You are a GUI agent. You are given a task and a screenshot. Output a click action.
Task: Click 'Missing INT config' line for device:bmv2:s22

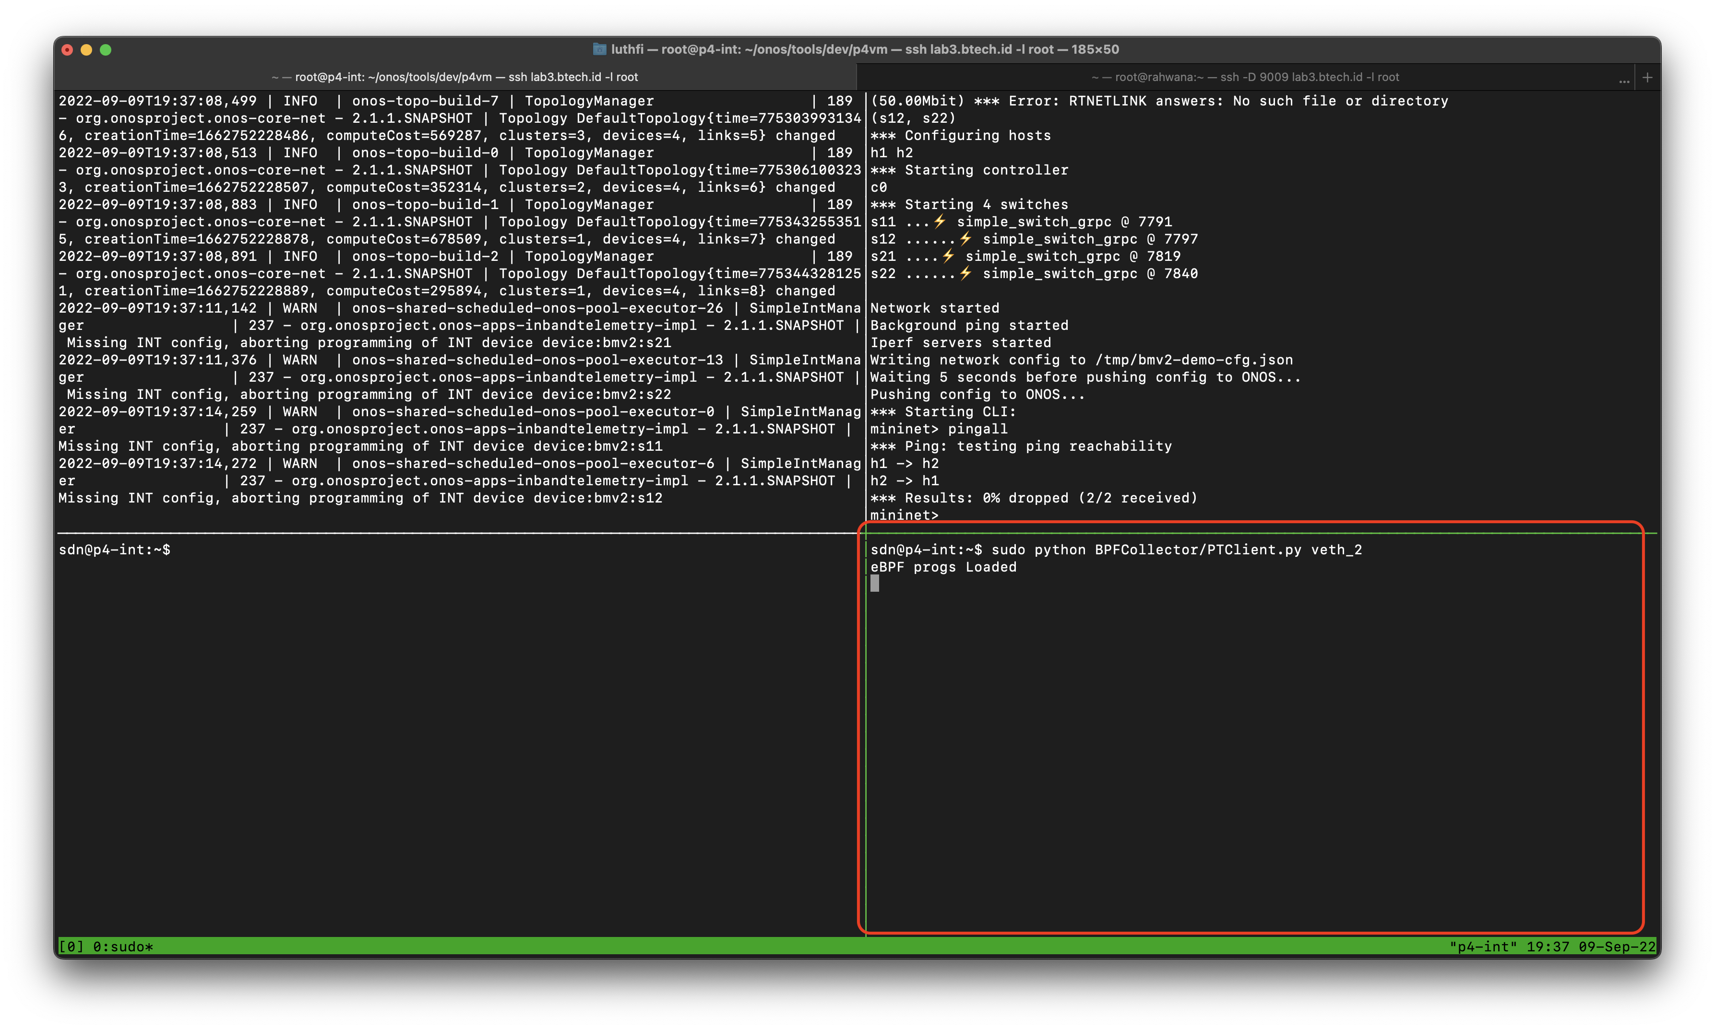click(369, 394)
